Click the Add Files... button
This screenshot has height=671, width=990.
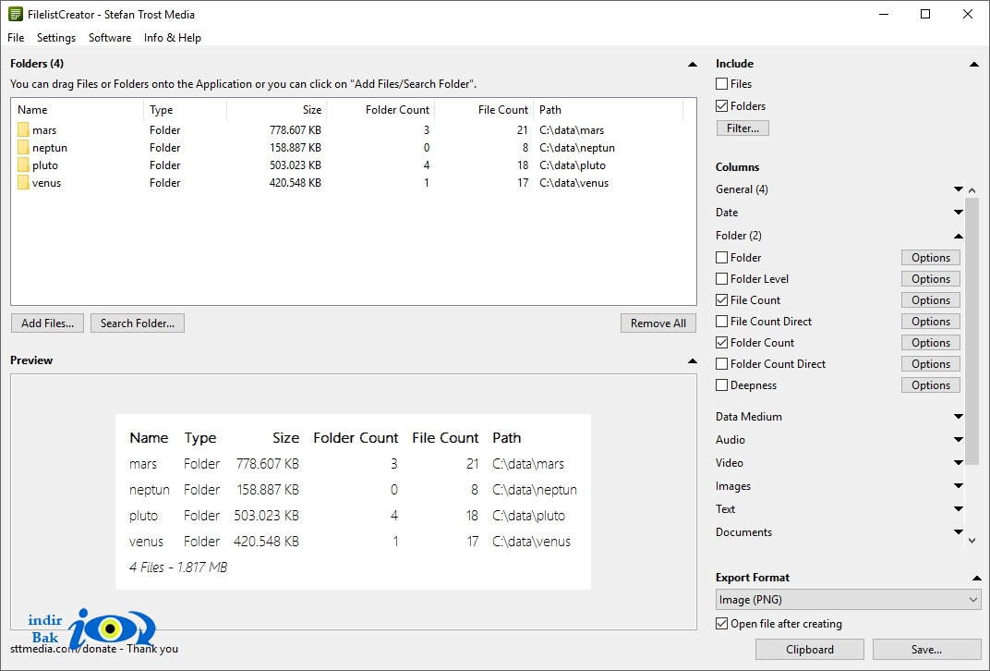click(47, 323)
